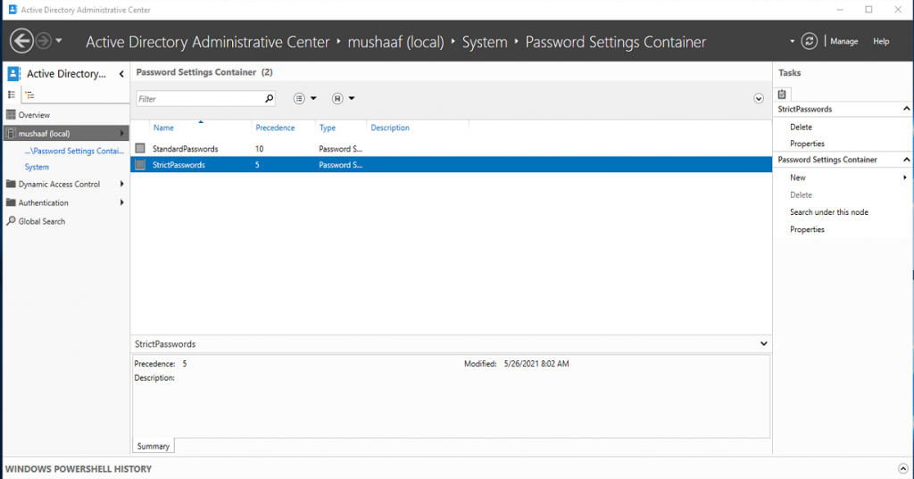
Task: Select the StandardPasswords row
Action: [x=451, y=149]
